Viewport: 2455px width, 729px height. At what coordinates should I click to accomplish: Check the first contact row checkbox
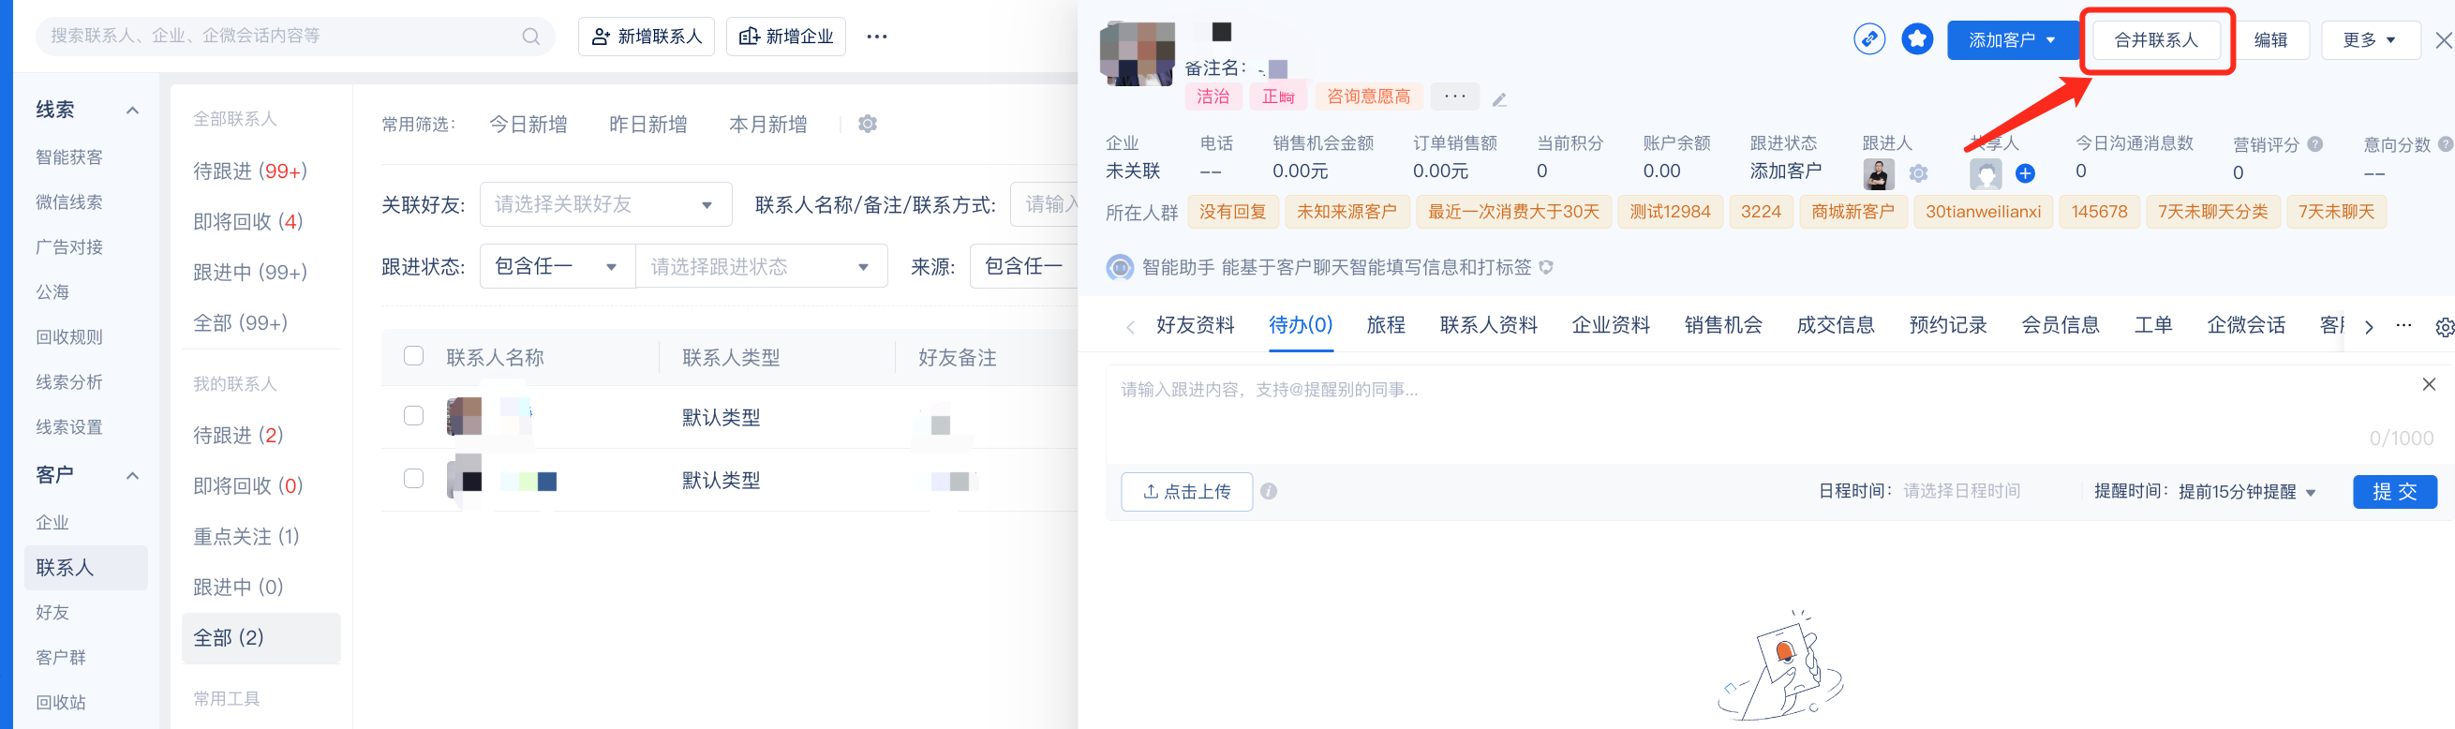pyautogui.click(x=413, y=415)
